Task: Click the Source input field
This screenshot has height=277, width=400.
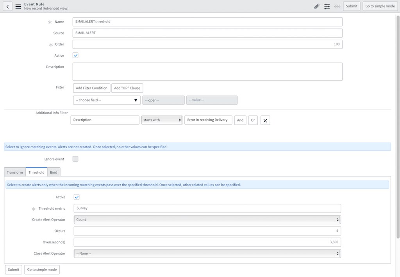Action: pos(207,33)
